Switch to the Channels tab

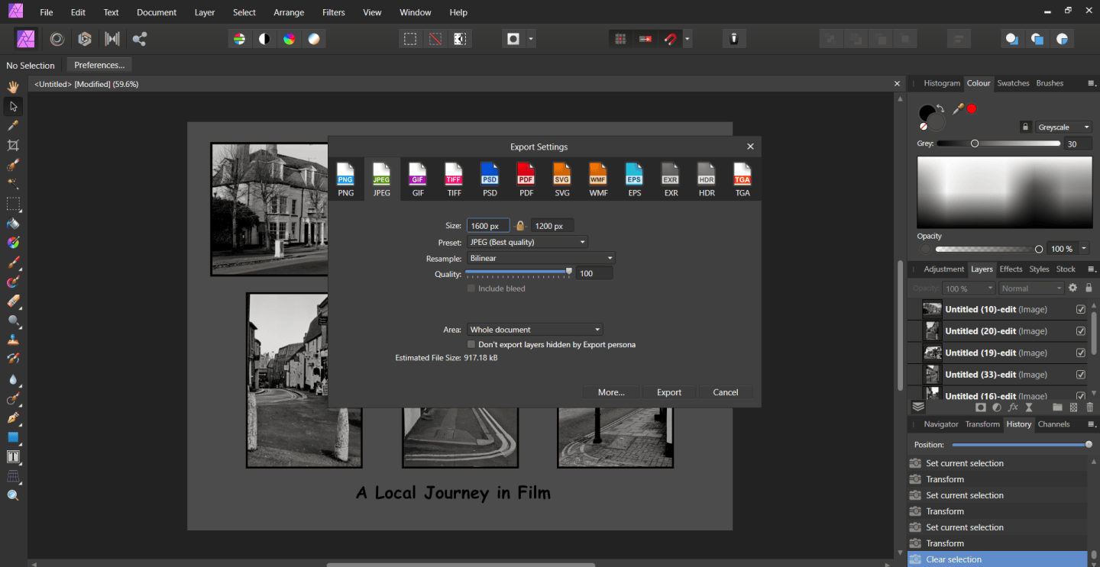1053,424
